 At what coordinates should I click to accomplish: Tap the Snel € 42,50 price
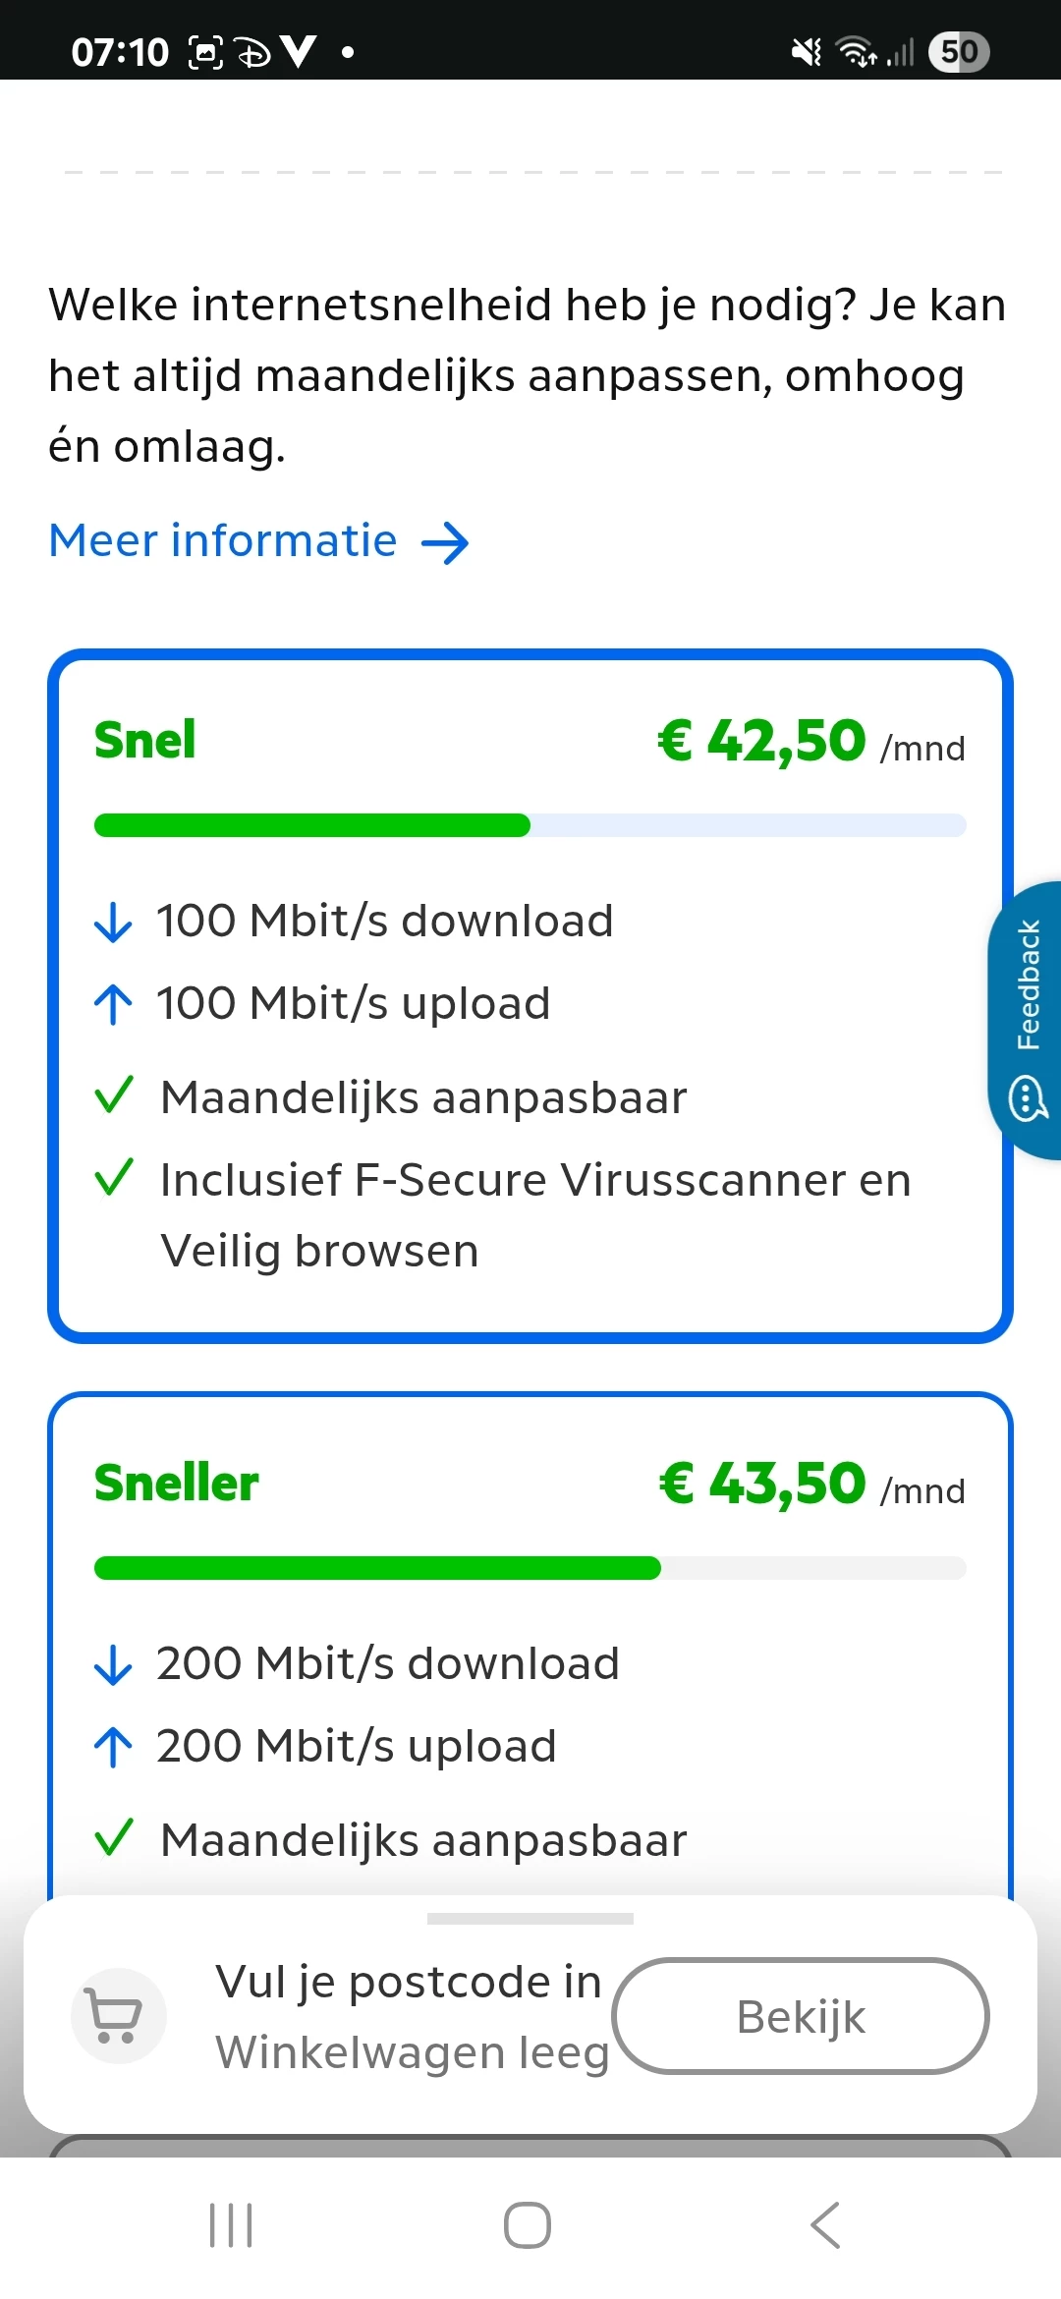coord(761,741)
